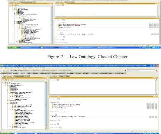Screen dimensions: 161x134
Task: Switch to the Object Properties tab in lower window
Action: [x=33, y=73]
